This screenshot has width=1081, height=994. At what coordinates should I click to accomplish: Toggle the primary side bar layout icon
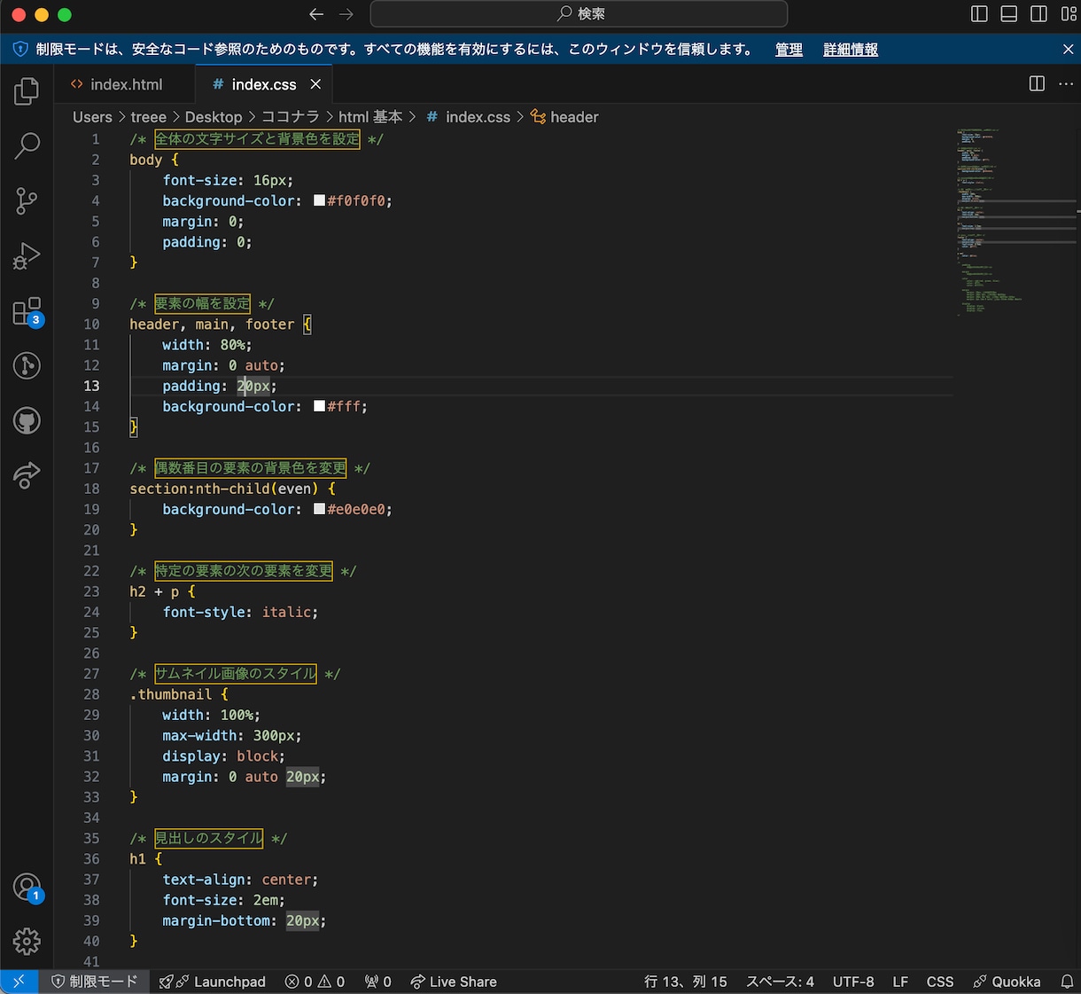coord(979,14)
